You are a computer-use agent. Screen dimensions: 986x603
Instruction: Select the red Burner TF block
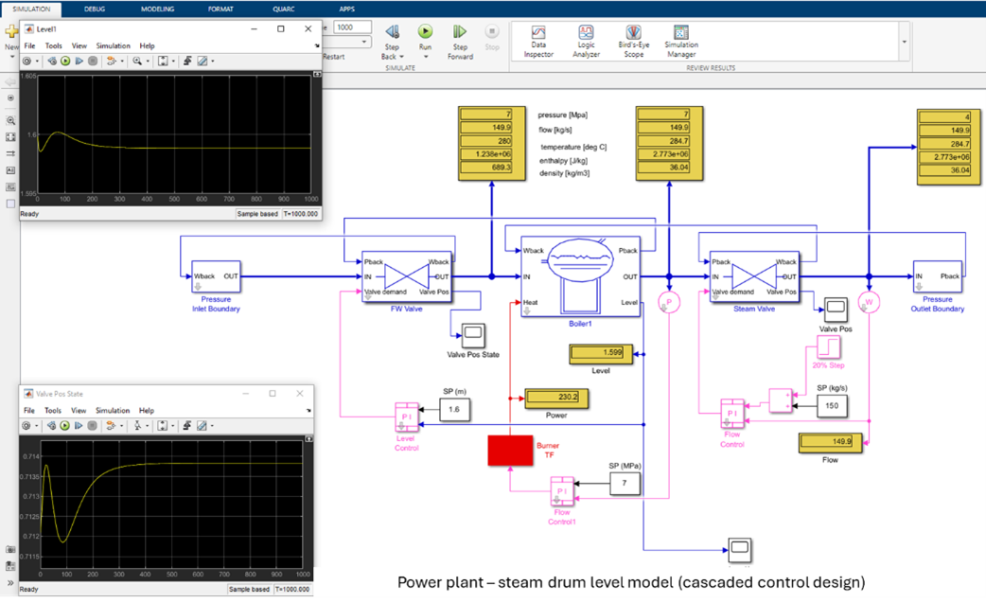tap(510, 451)
